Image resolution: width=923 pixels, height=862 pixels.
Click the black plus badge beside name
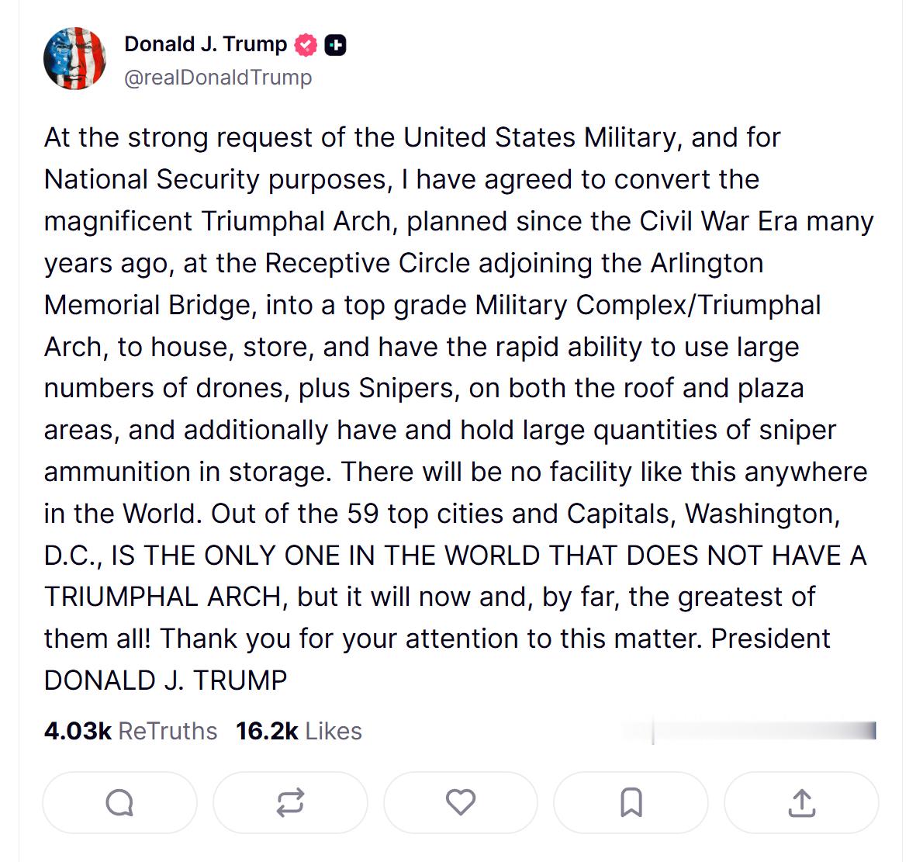[x=336, y=45]
